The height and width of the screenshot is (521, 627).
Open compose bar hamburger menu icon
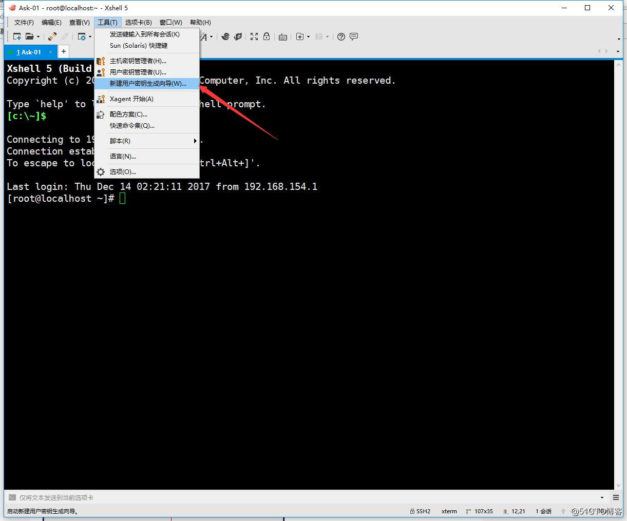(x=616, y=497)
